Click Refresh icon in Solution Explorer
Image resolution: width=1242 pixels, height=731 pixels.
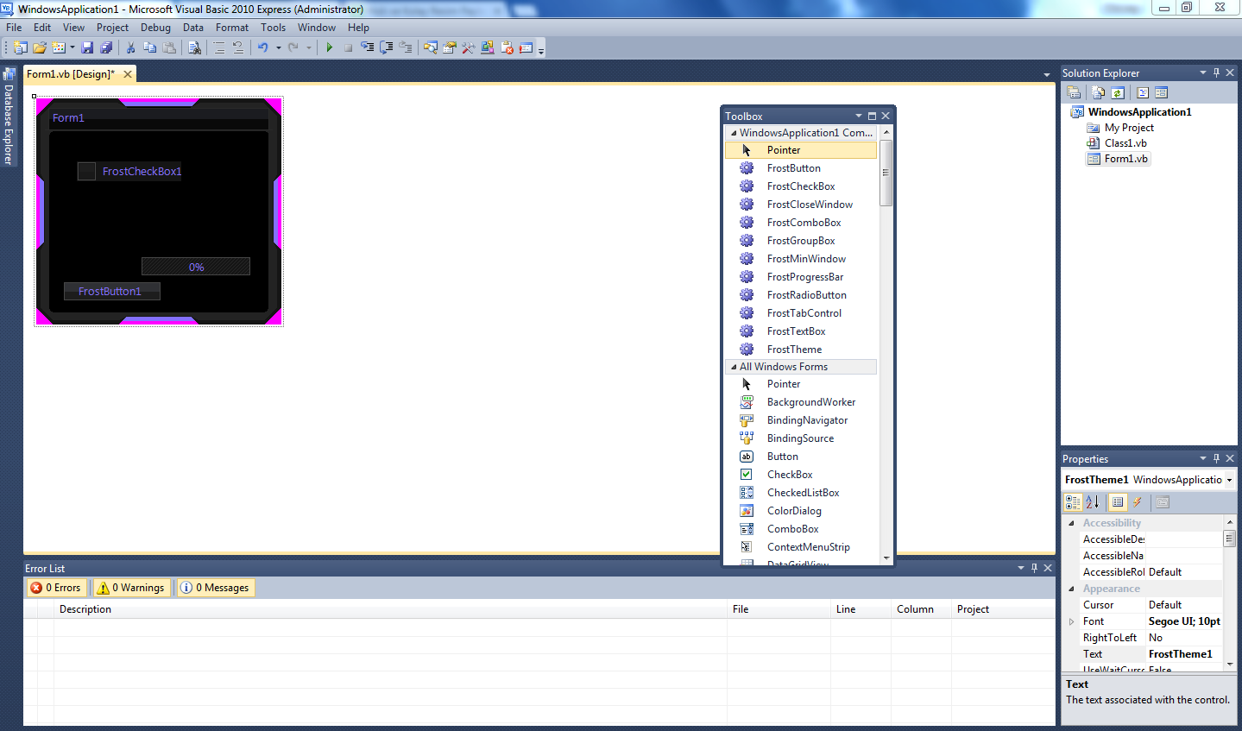point(1118,92)
